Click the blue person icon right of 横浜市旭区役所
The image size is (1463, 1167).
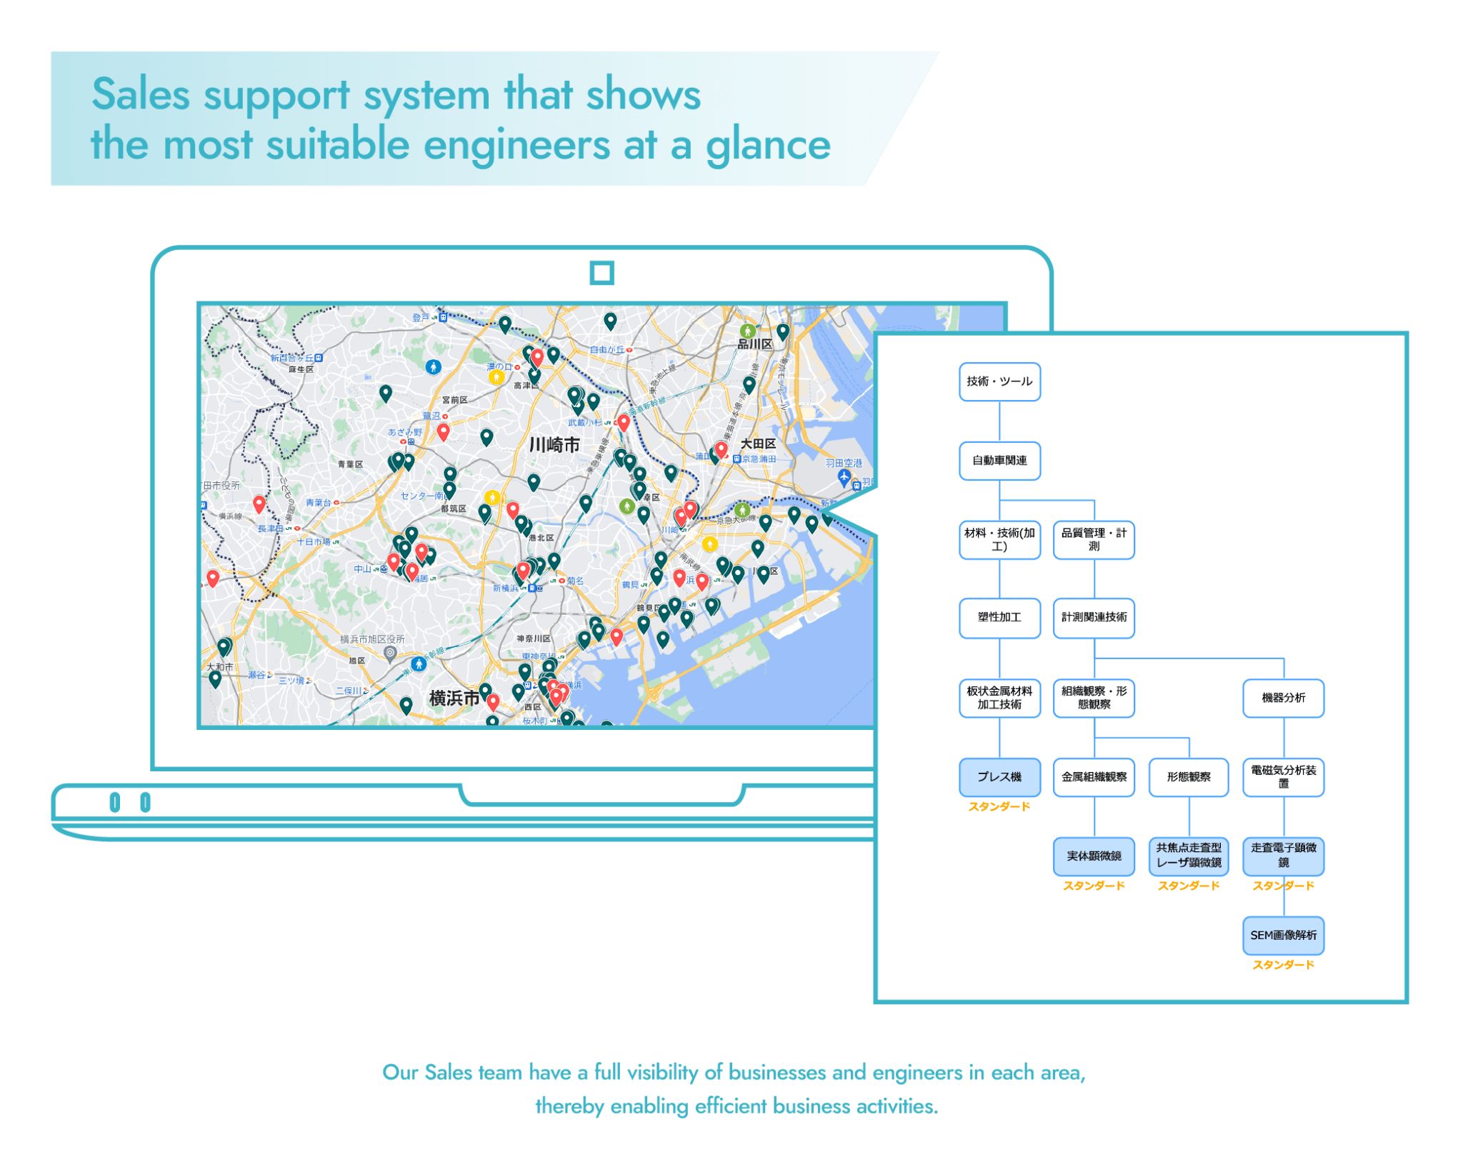(419, 664)
